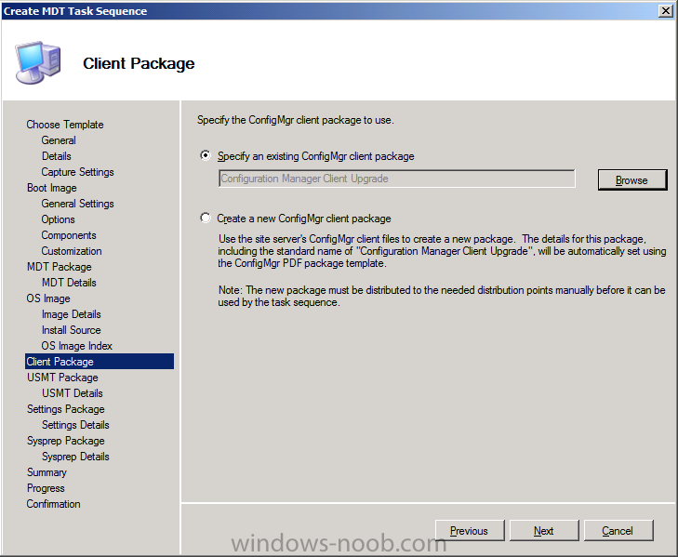
Task: Click the Cancel button
Action: [618, 530]
